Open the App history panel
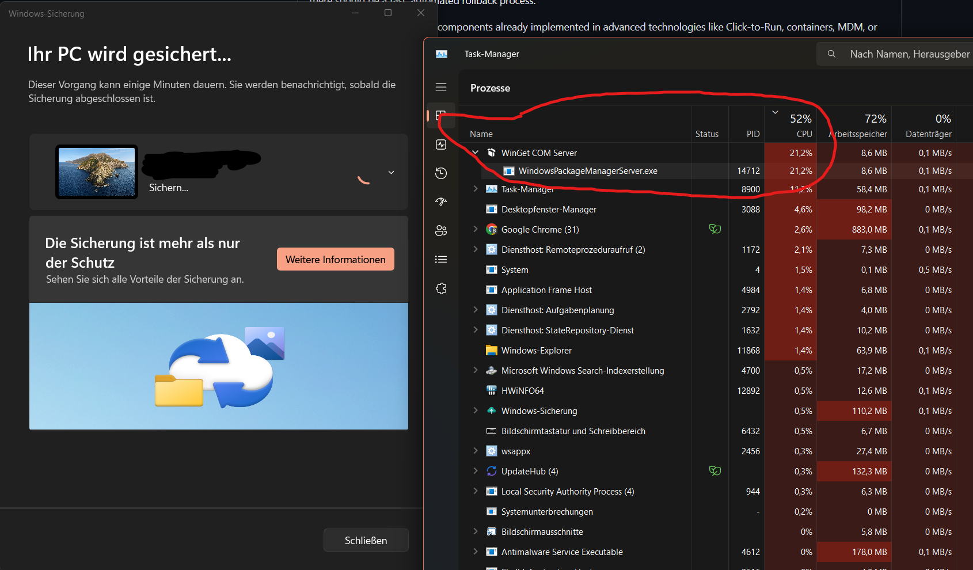This screenshot has height=570, width=973. coord(441,173)
